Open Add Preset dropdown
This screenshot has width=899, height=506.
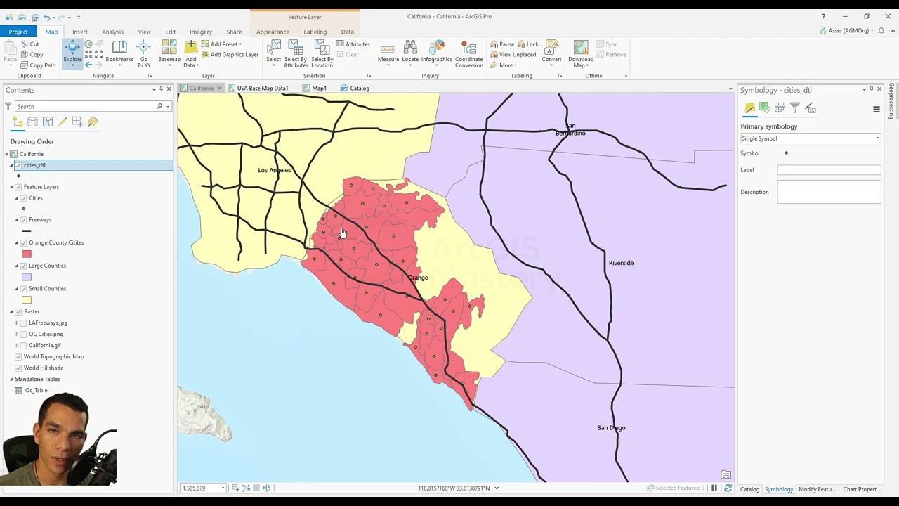tap(222, 44)
